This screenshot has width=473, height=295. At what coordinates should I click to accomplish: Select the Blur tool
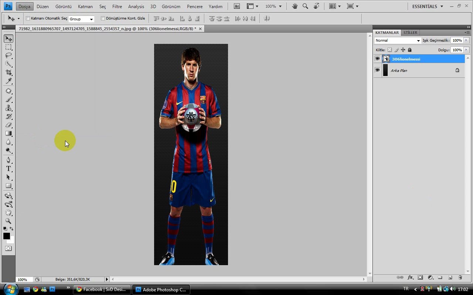(x=8, y=142)
